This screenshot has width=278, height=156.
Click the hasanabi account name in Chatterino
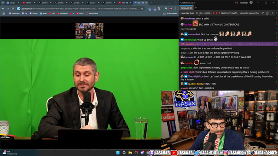pyautogui.click(x=243, y=3)
